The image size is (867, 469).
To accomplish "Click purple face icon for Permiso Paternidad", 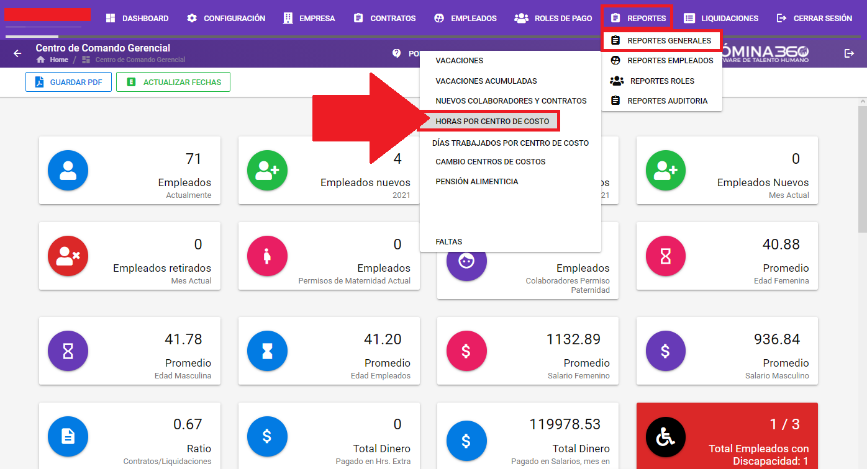I will pyautogui.click(x=466, y=261).
